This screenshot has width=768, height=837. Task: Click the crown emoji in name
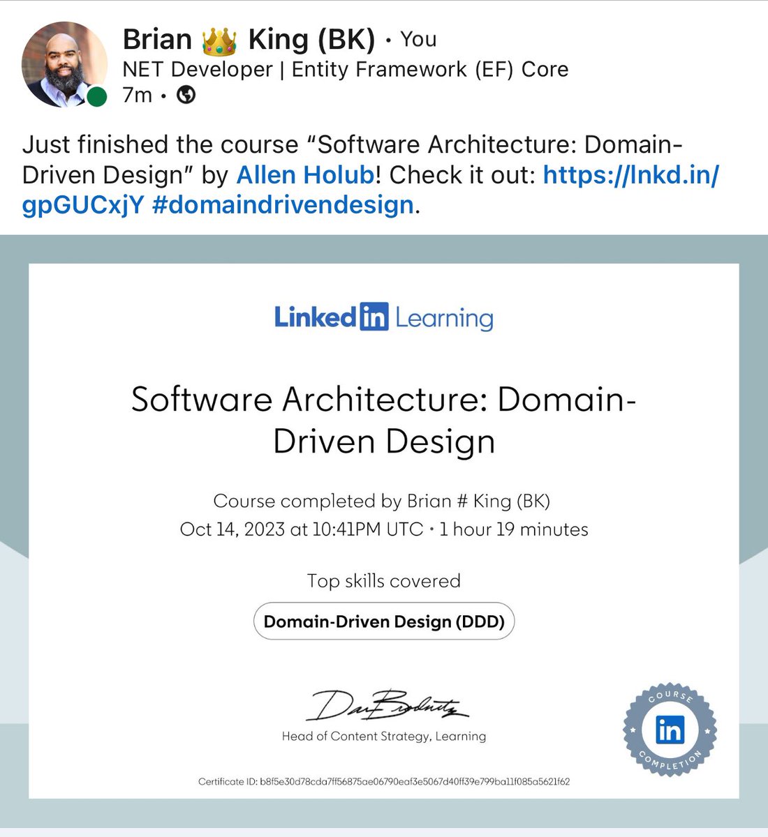219,40
